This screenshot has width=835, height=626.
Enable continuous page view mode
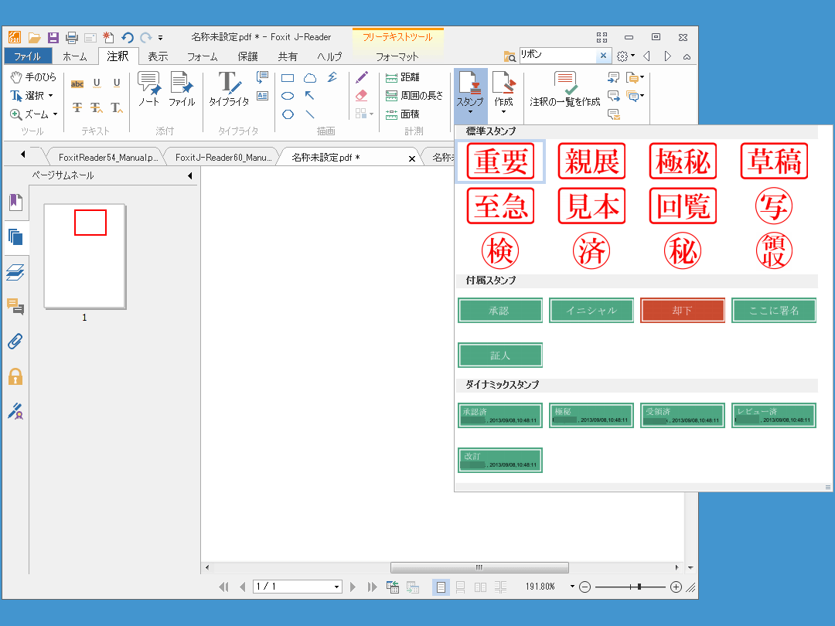click(x=461, y=587)
